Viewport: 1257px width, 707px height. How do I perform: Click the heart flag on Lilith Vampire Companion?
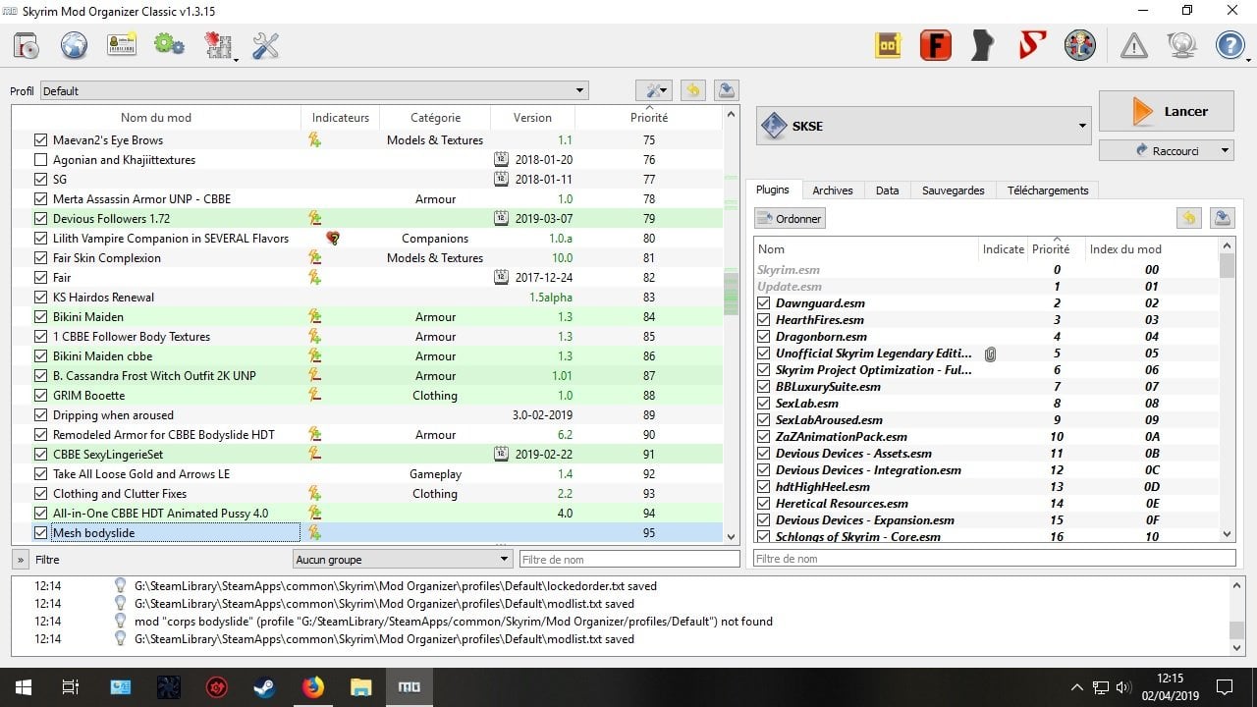coord(333,238)
